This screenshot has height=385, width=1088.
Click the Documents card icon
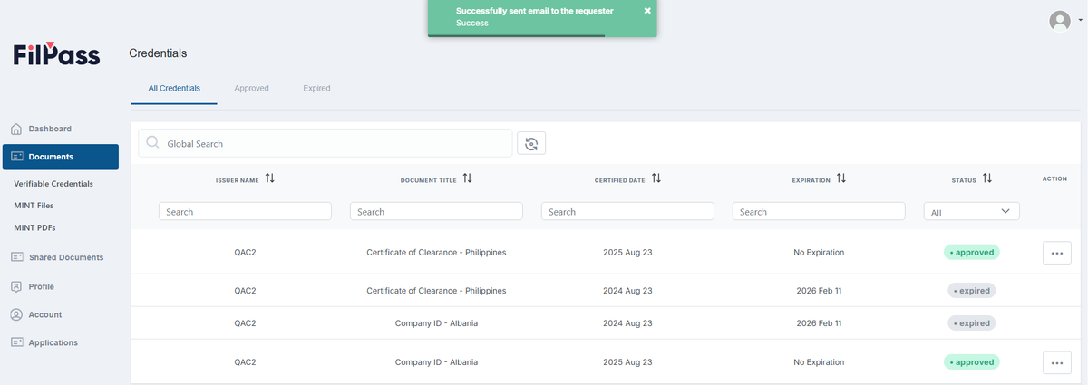point(16,157)
